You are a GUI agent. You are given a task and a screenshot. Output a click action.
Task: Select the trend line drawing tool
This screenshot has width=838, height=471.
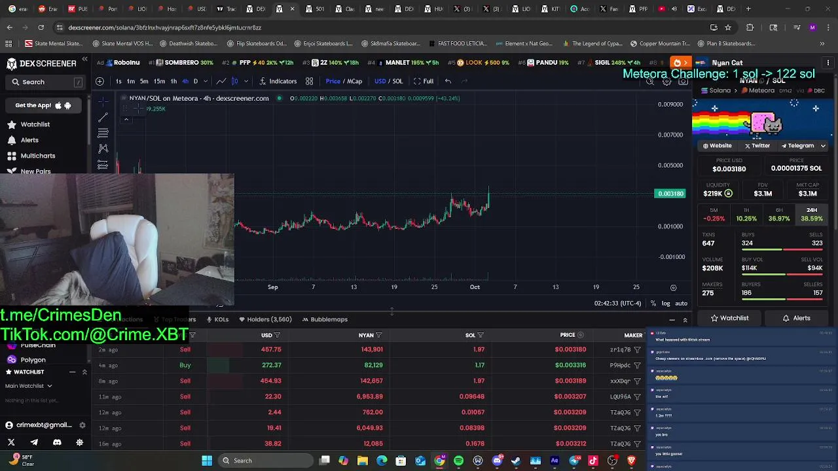pyautogui.click(x=103, y=117)
